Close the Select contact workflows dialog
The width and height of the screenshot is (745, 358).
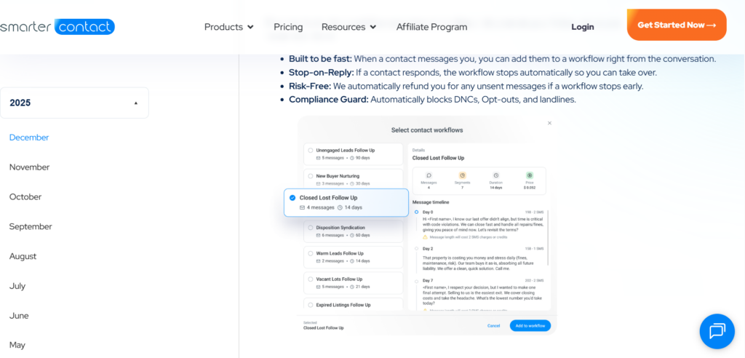coord(550,123)
